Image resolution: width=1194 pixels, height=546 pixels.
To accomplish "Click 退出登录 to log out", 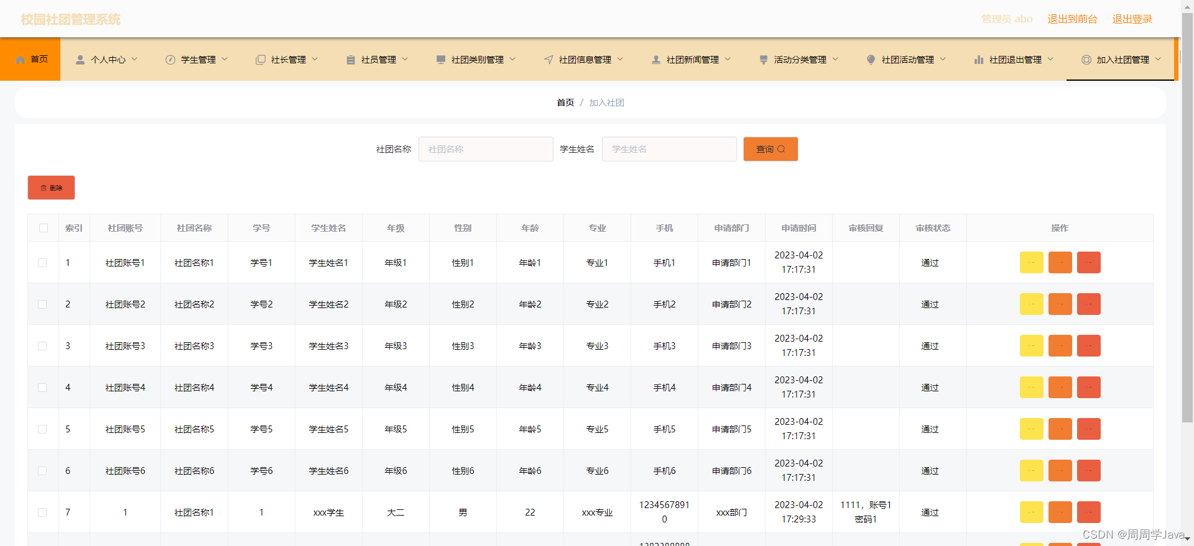I will [x=1132, y=19].
